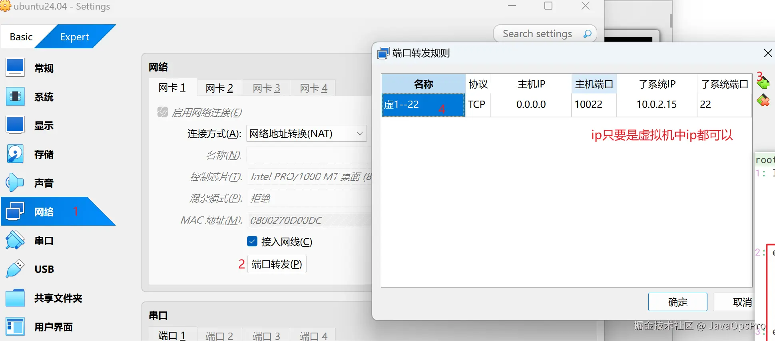Minimize the Settings window

click(x=512, y=6)
